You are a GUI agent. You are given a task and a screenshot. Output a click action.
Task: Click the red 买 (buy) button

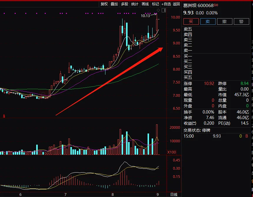pos(191,21)
